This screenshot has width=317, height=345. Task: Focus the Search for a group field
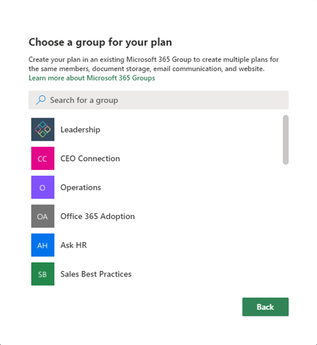[158, 100]
